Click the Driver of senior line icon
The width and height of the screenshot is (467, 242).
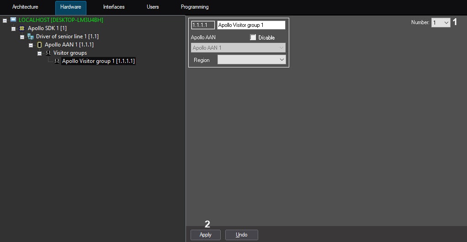tap(30, 36)
